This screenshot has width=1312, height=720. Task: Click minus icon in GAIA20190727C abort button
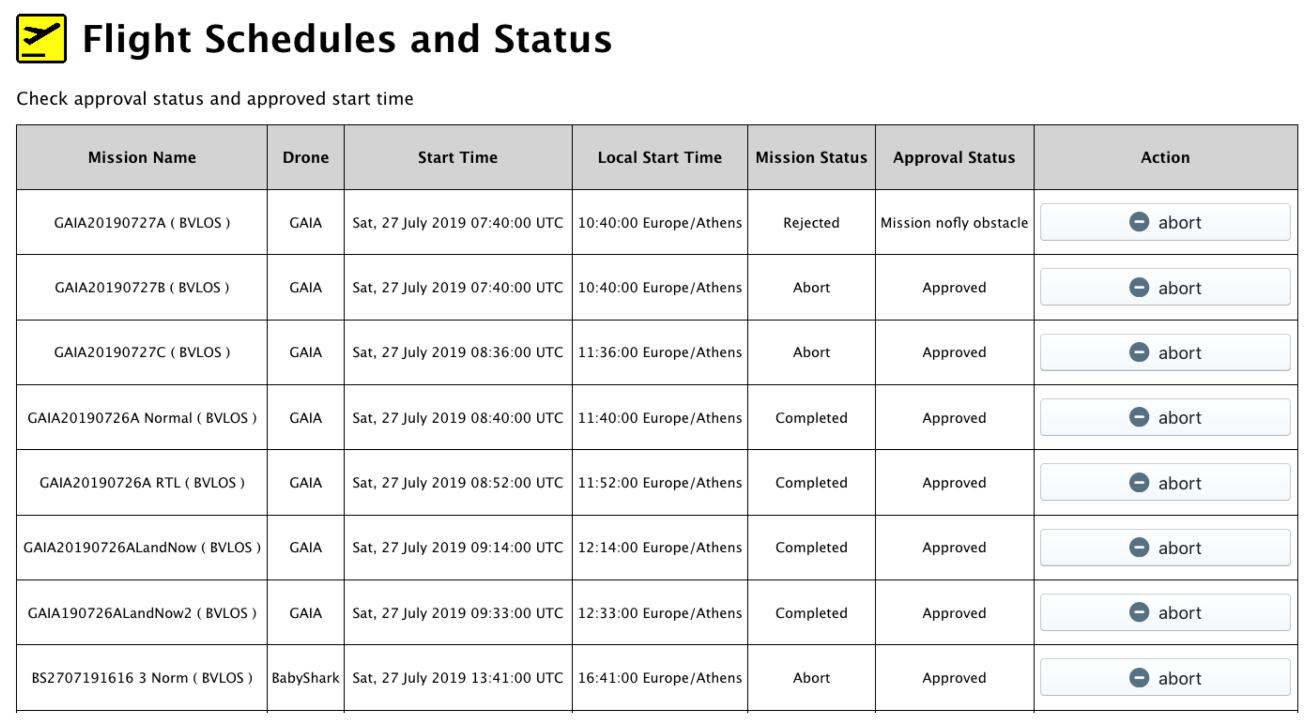(x=1139, y=352)
